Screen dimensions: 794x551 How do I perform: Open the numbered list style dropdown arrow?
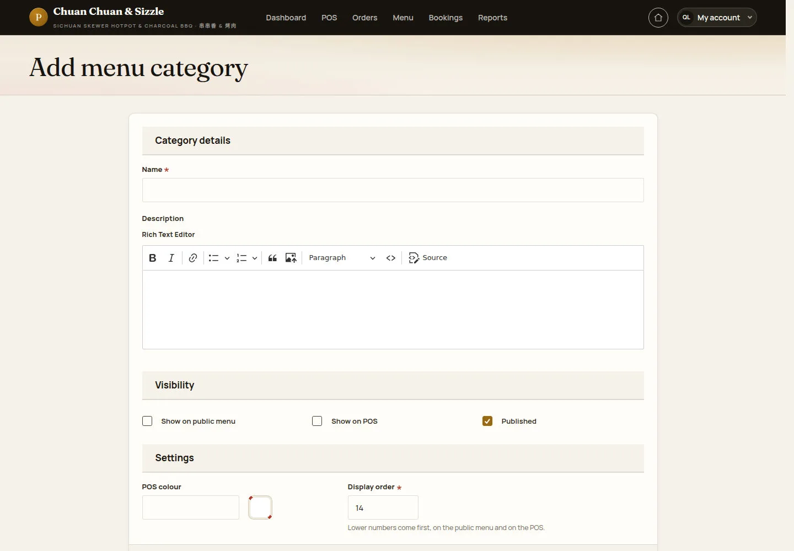(x=255, y=258)
